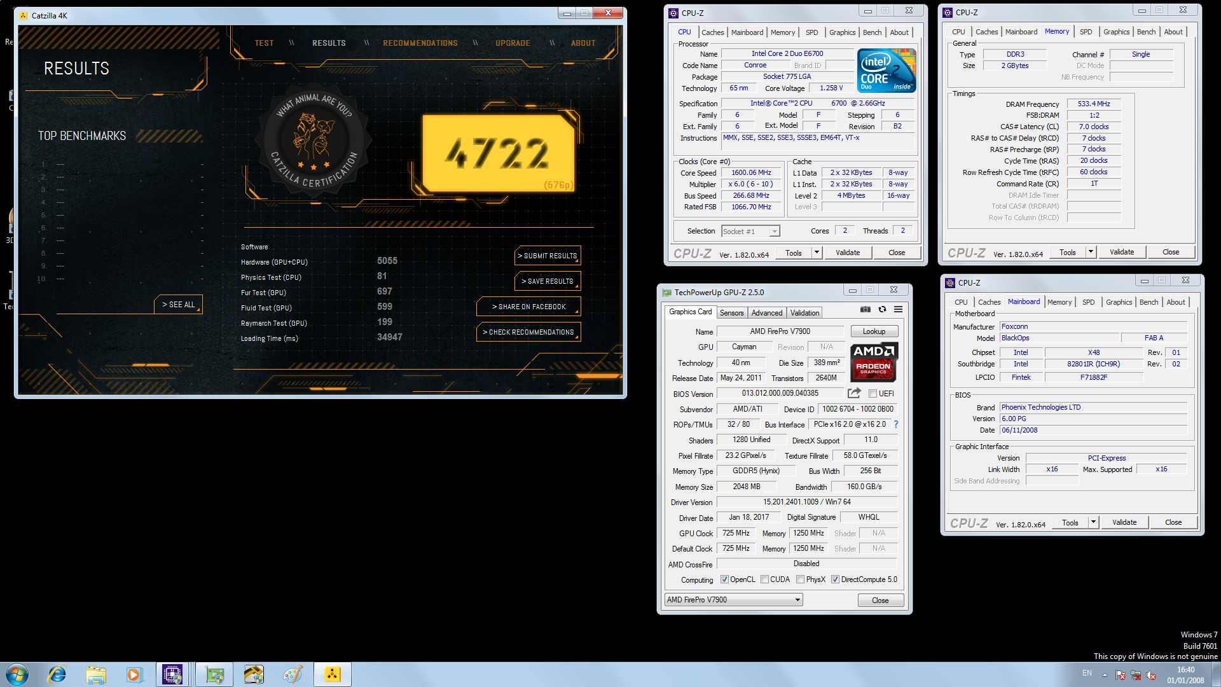
Task: Toggle the OpenCL checkbox
Action: 724,579
